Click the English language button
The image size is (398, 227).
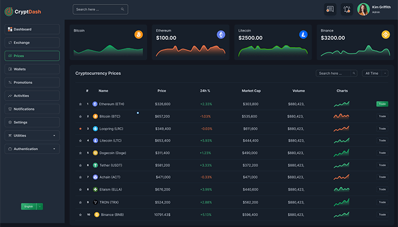28,207
